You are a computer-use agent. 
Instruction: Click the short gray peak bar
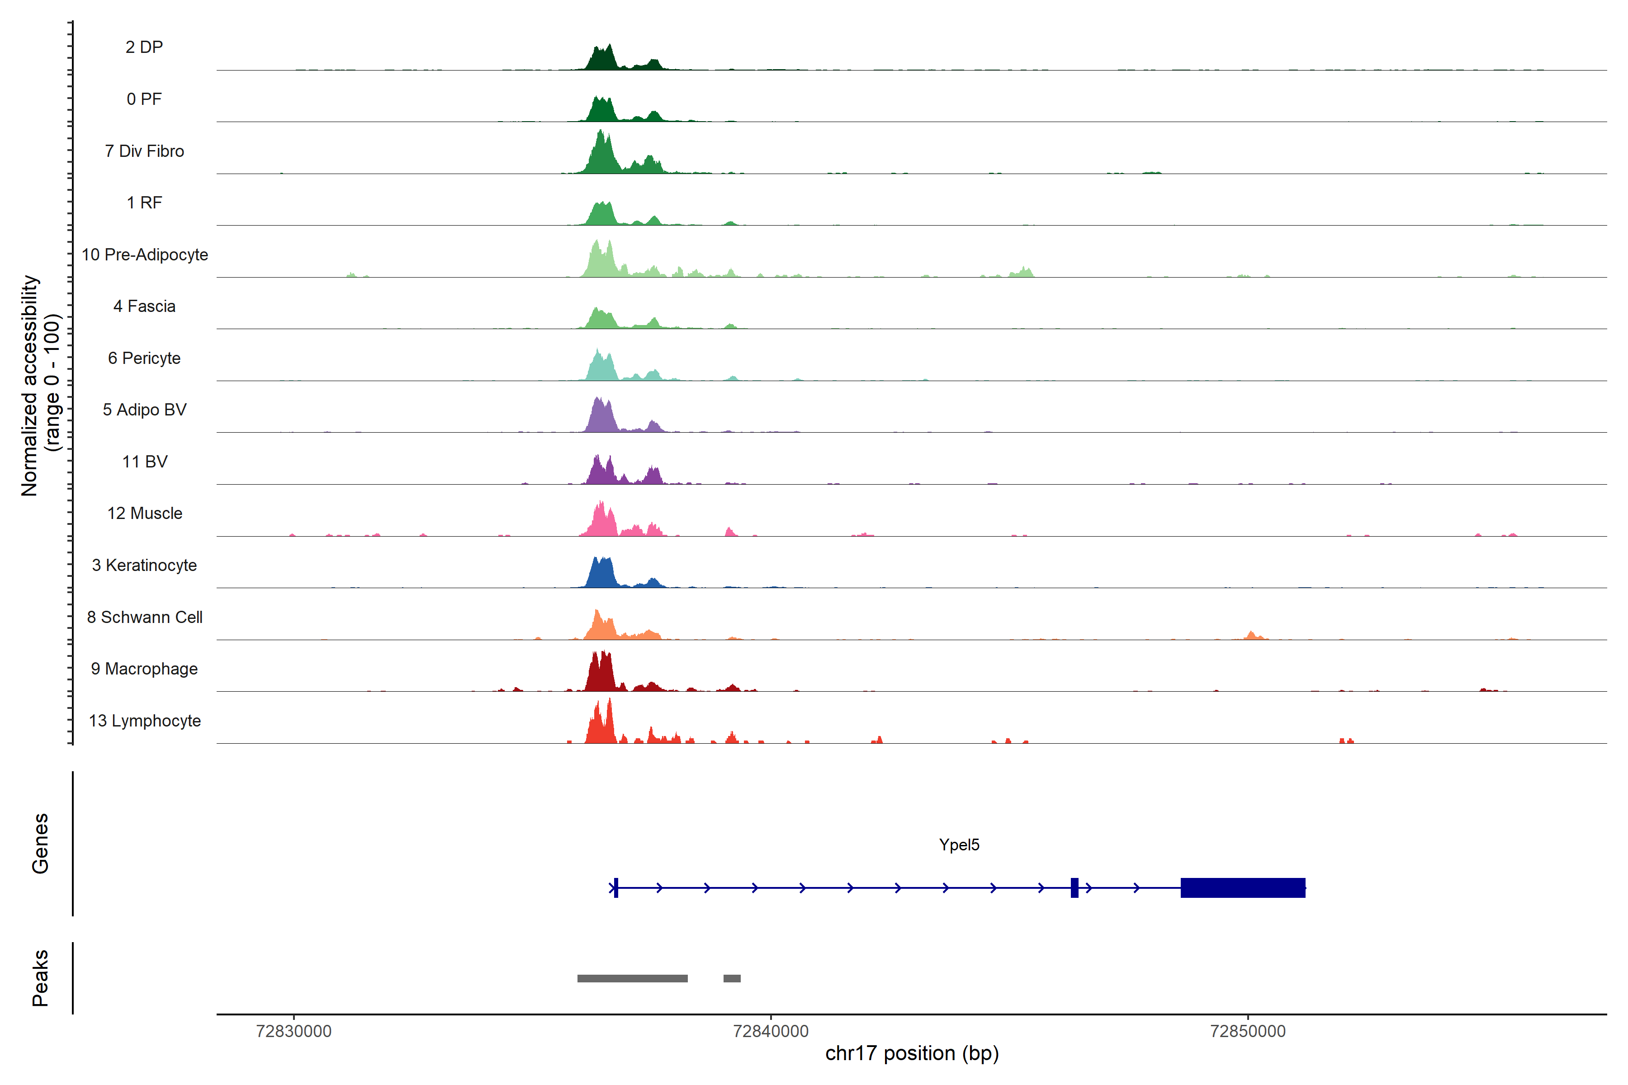pyautogui.click(x=732, y=978)
